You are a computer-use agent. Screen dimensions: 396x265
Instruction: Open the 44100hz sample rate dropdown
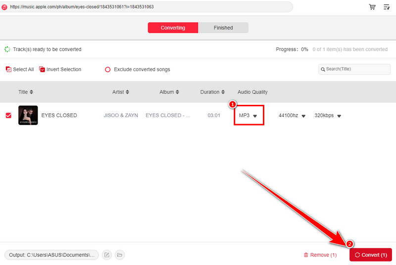(x=292, y=116)
